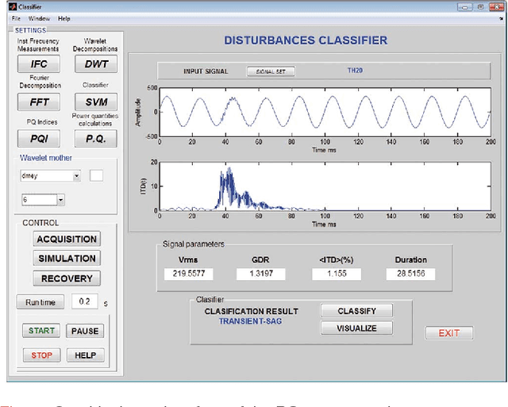The width and height of the screenshot is (508, 407).
Task: Select the TH20 signal name text
Action: (x=355, y=71)
